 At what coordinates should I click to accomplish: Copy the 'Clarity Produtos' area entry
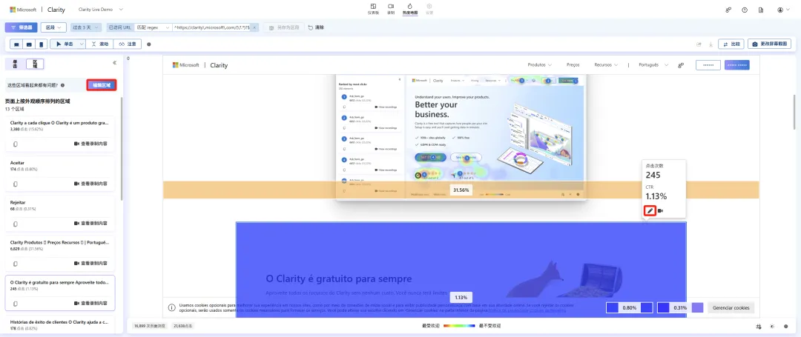pos(16,264)
